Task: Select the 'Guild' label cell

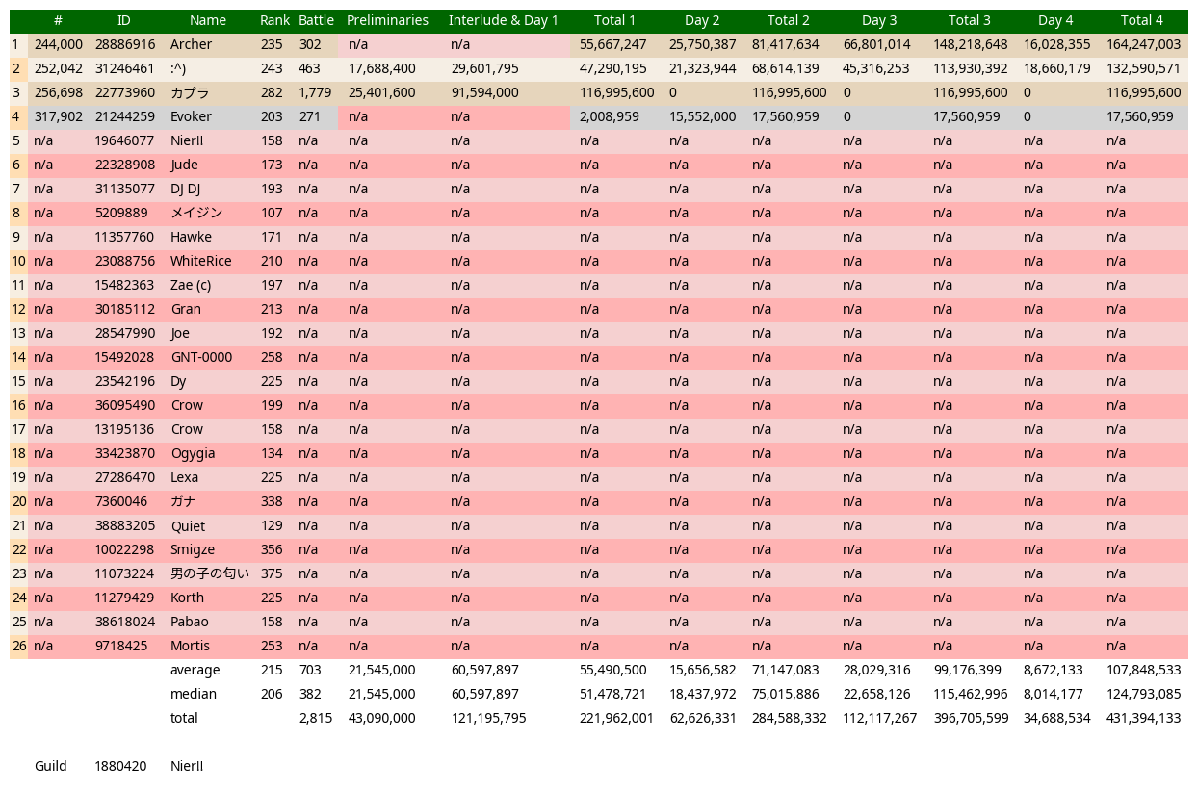Action: tap(51, 766)
